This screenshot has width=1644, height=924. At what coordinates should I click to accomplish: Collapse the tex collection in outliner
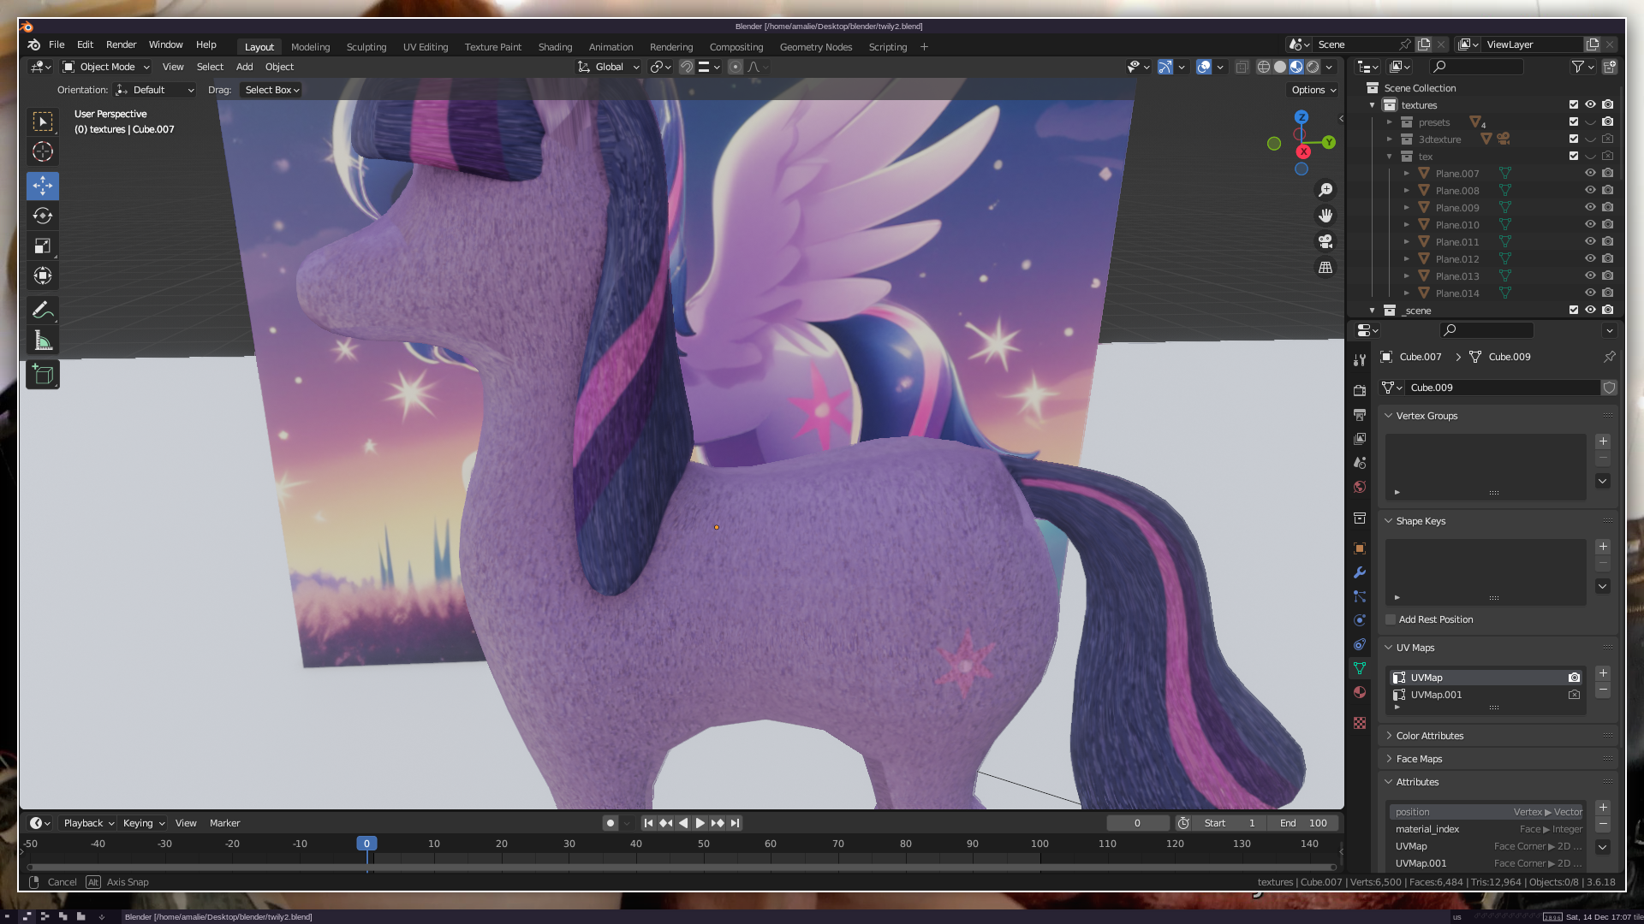click(1389, 157)
